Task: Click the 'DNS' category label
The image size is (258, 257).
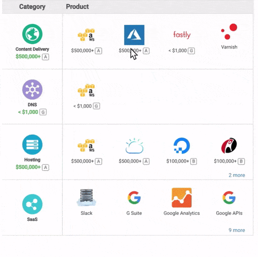Action: (x=32, y=105)
